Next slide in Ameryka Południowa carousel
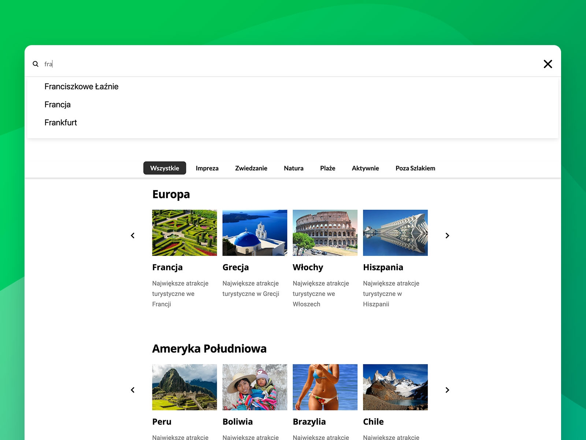The height and width of the screenshot is (440, 586). [447, 390]
